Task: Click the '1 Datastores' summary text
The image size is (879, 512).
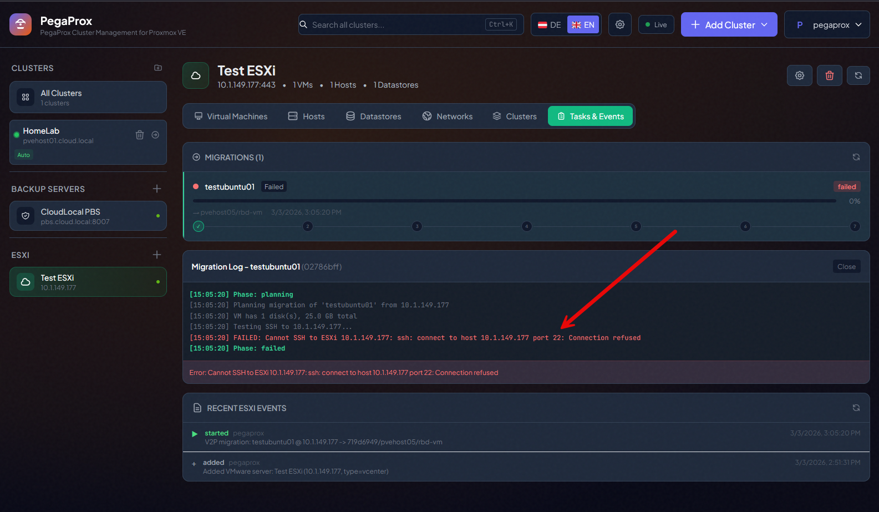Action: (x=396, y=85)
